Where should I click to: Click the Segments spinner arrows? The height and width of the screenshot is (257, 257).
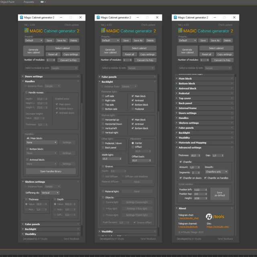pos(199,173)
